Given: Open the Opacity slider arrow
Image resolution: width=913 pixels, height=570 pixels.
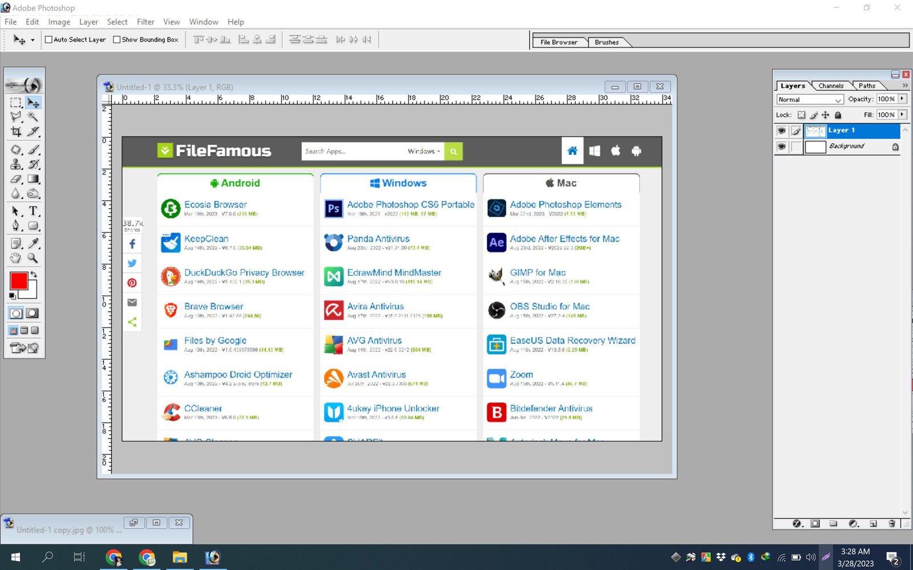Looking at the screenshot, I should [902, 99].
